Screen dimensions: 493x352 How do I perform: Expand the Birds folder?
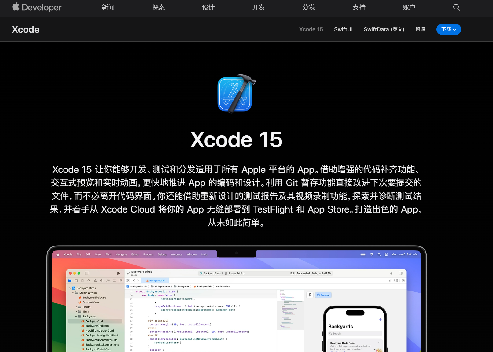point(76,312)
